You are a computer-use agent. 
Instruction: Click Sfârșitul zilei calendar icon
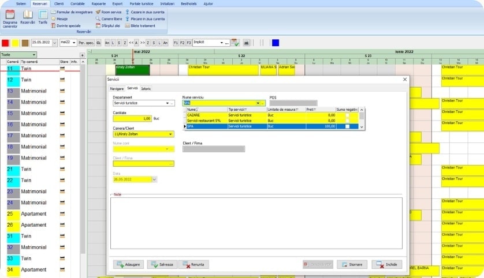pos(98,25)
